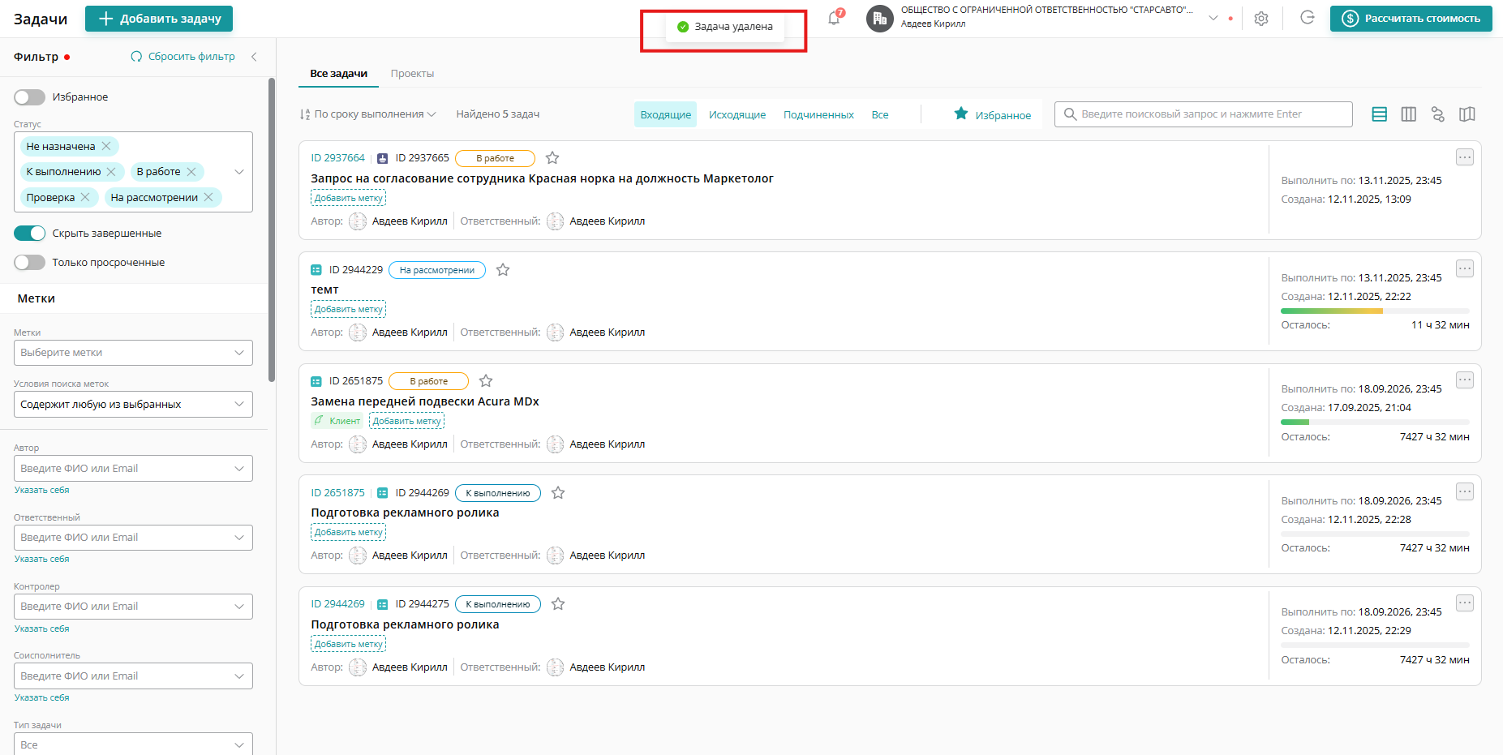Open the Ответственный combo box

(133, 538)
